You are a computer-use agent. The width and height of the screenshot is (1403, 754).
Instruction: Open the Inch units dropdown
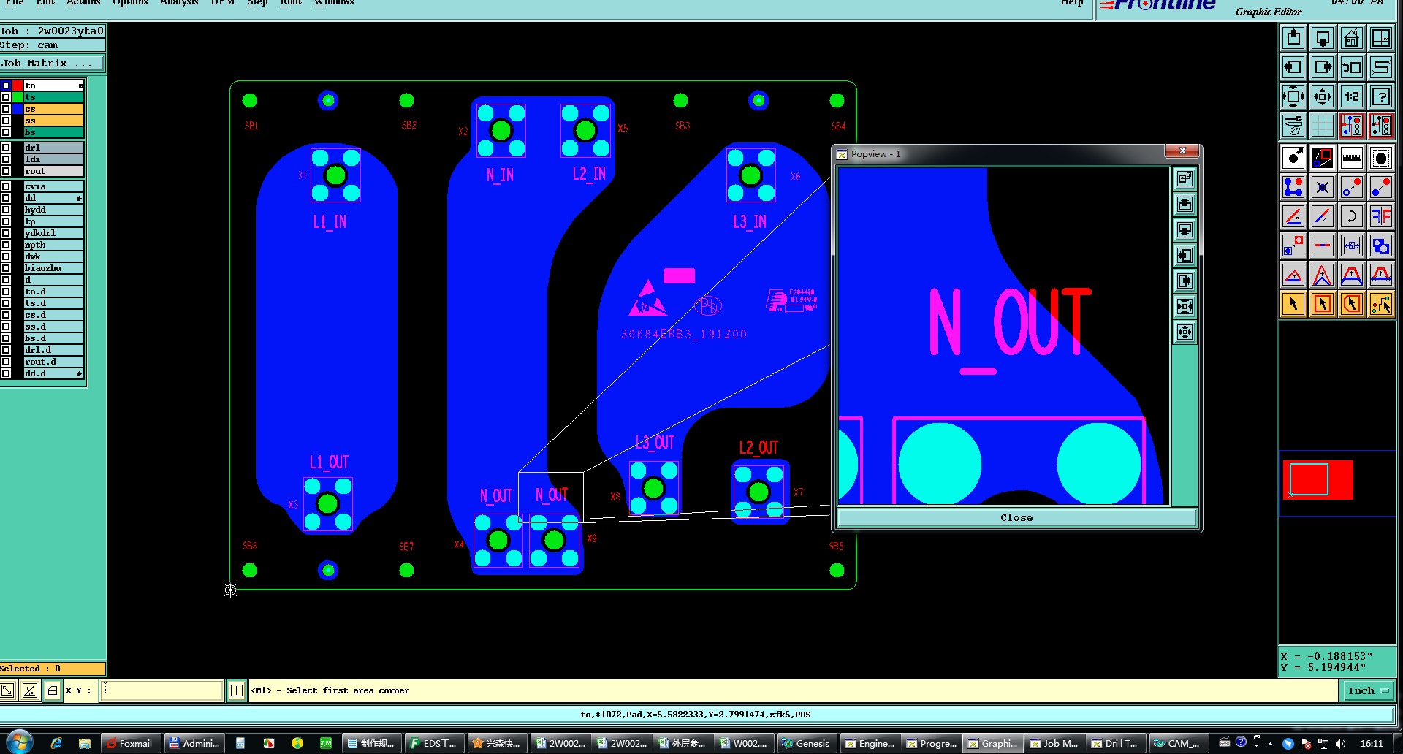pyautogui.click(x=1367, y=690)
